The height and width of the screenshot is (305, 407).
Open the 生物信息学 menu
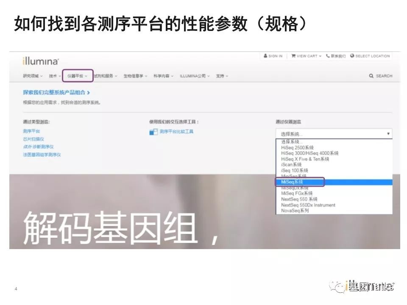pos(135,76)
